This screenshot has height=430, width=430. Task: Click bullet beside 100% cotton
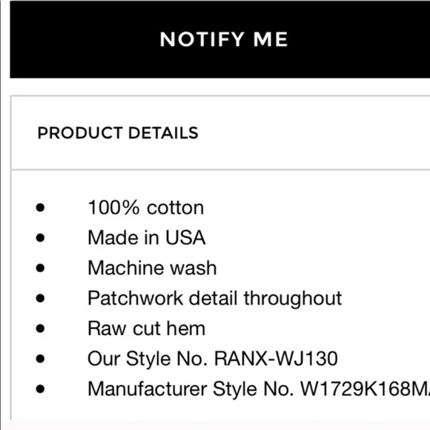tap(40, 208)
